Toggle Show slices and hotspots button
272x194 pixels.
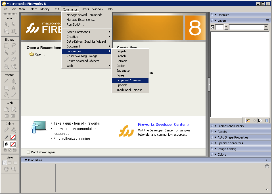tap(13, 116)
